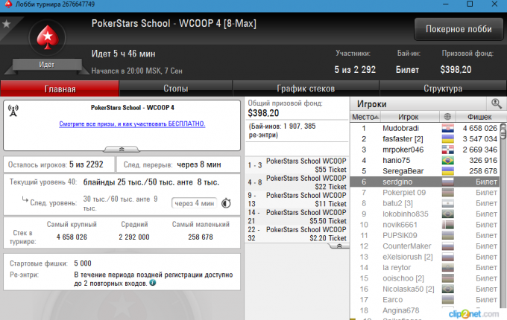507x320 pixels.
Task: Select player PUPSIK09 row
Action: pos(425,235)
